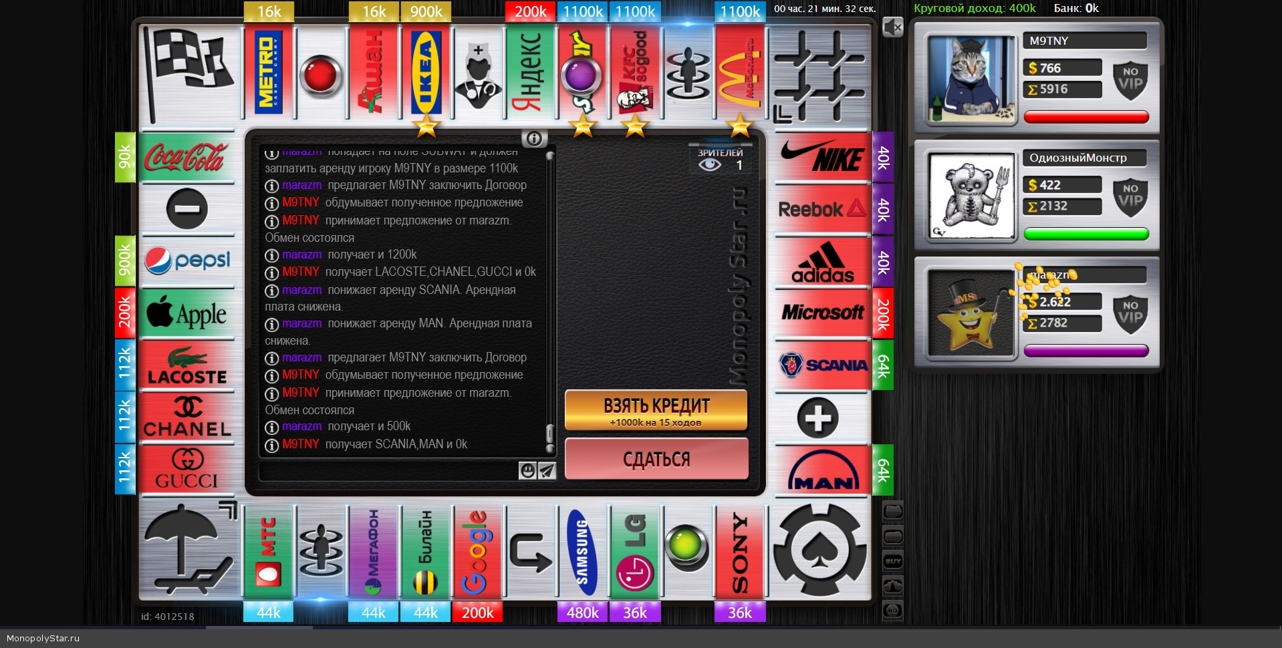This screenshot has width=1282, height=648.
Task: Select the Ашан property cell
Action: pyautogui.click(x=374, y=73)
